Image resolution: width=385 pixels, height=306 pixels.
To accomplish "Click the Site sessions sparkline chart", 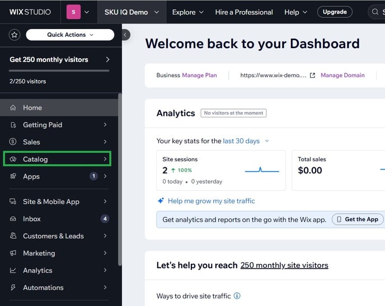I will tap(262, 170).
